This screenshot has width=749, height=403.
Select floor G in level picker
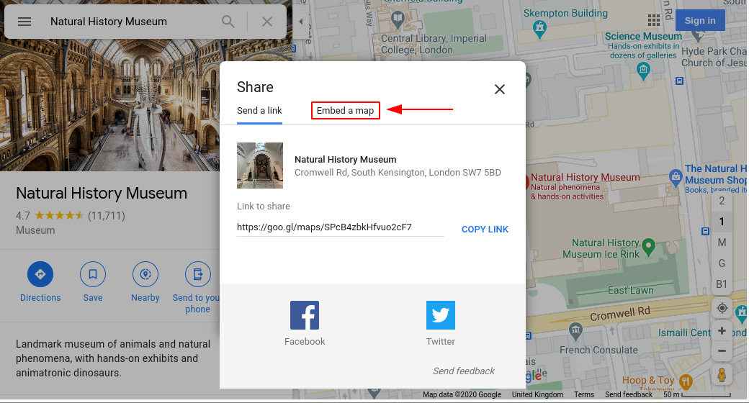[x=722, y=263]
